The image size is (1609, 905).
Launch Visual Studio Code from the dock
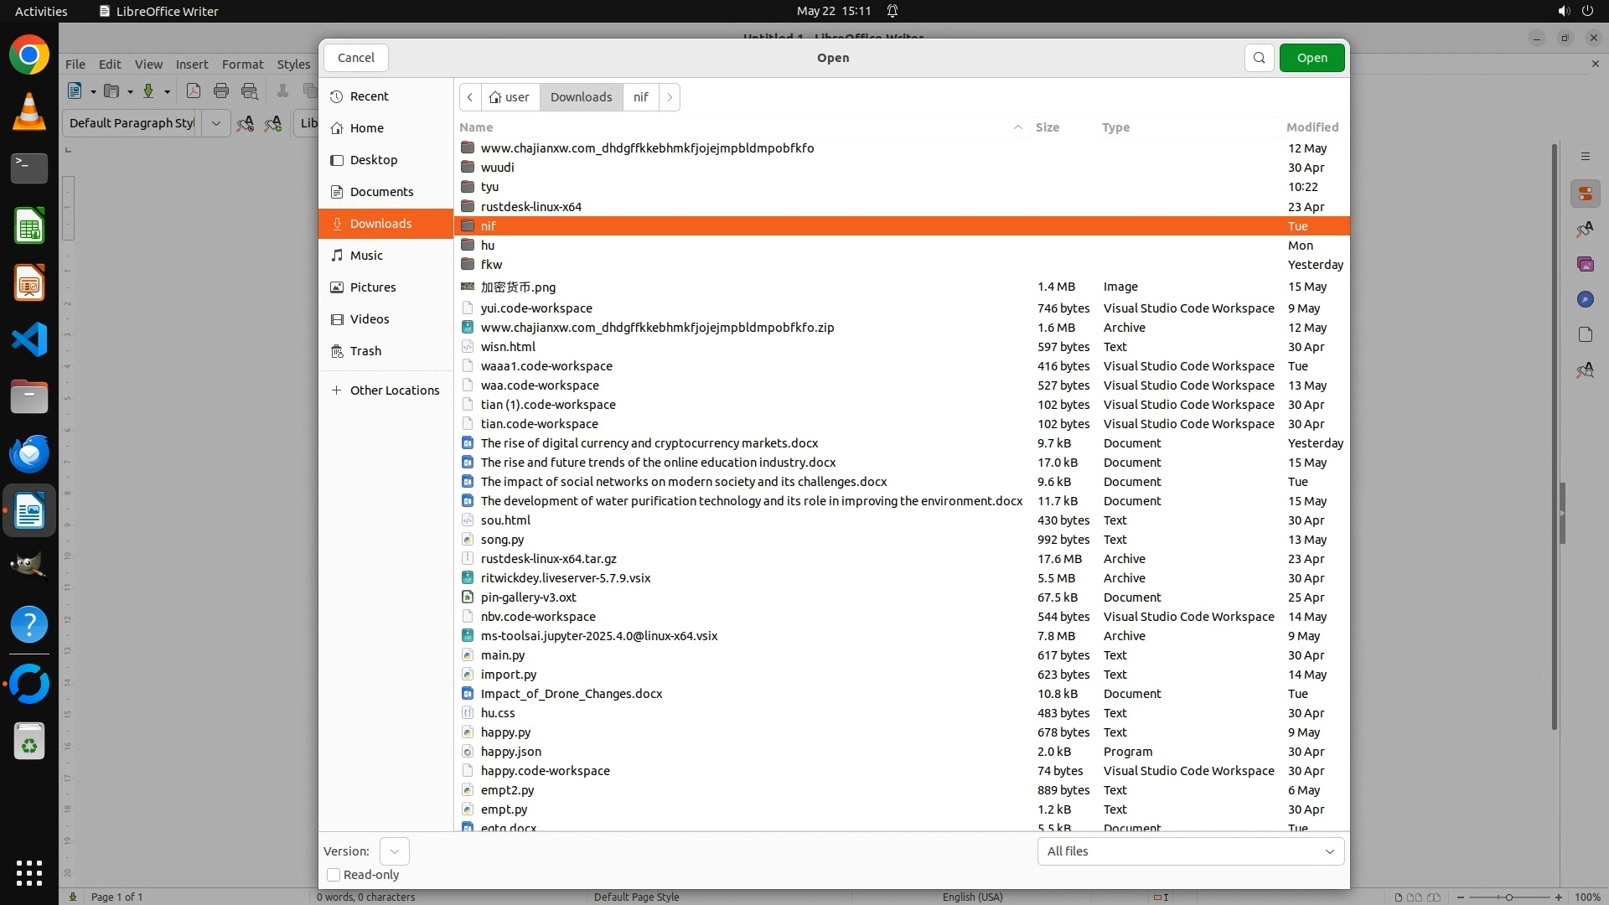[x=29, y=340]
